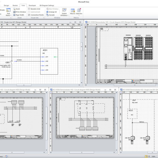This screenshot has height=158, width=158.
Task: Enable the Dynamic Grid checkbox
Action: pyautogui.click(x=29, y=9)
